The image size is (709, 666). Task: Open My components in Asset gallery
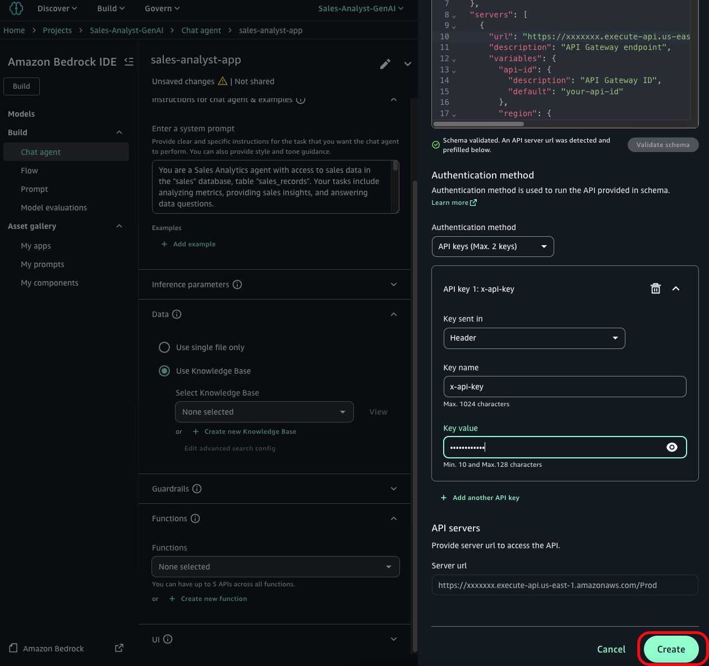[x=49, y=283]
